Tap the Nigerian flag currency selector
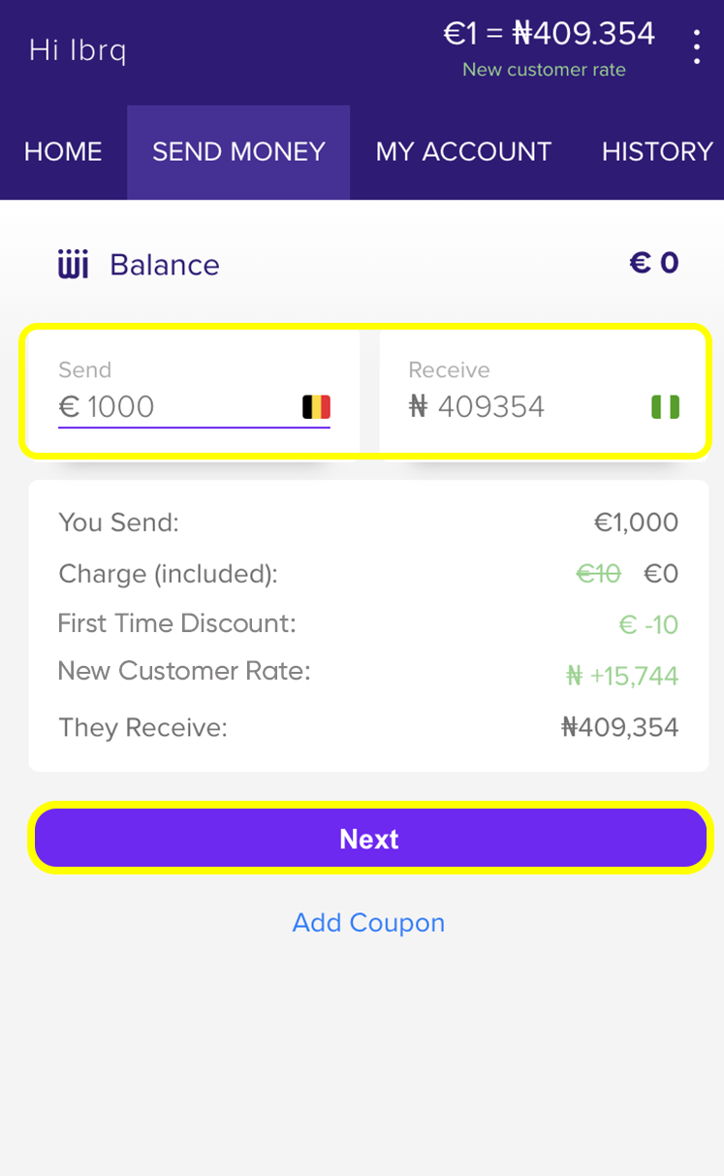This screenshot has height=1176, width=724. [665, 406]
